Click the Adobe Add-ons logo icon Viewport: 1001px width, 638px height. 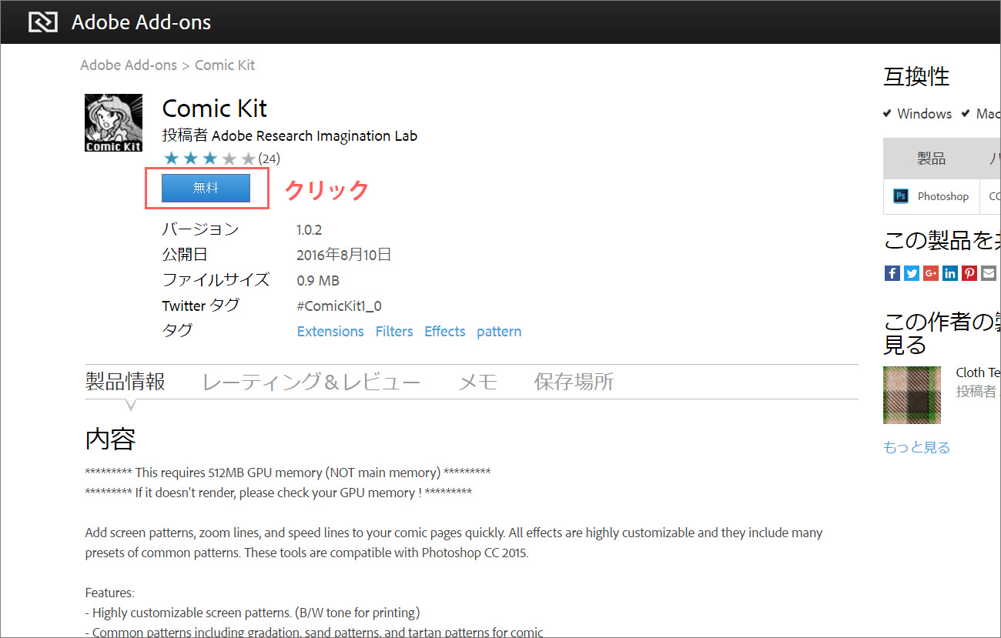pyautogui.click(x=43, y=22)
